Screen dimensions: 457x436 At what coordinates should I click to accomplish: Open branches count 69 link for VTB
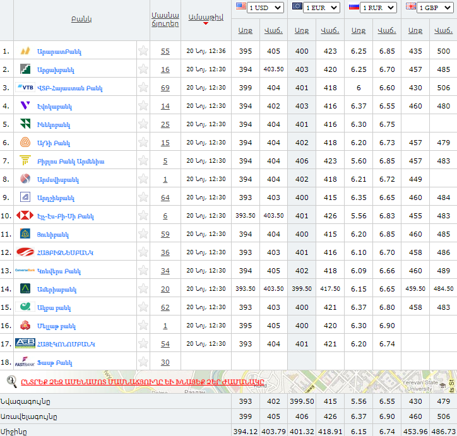165,88
